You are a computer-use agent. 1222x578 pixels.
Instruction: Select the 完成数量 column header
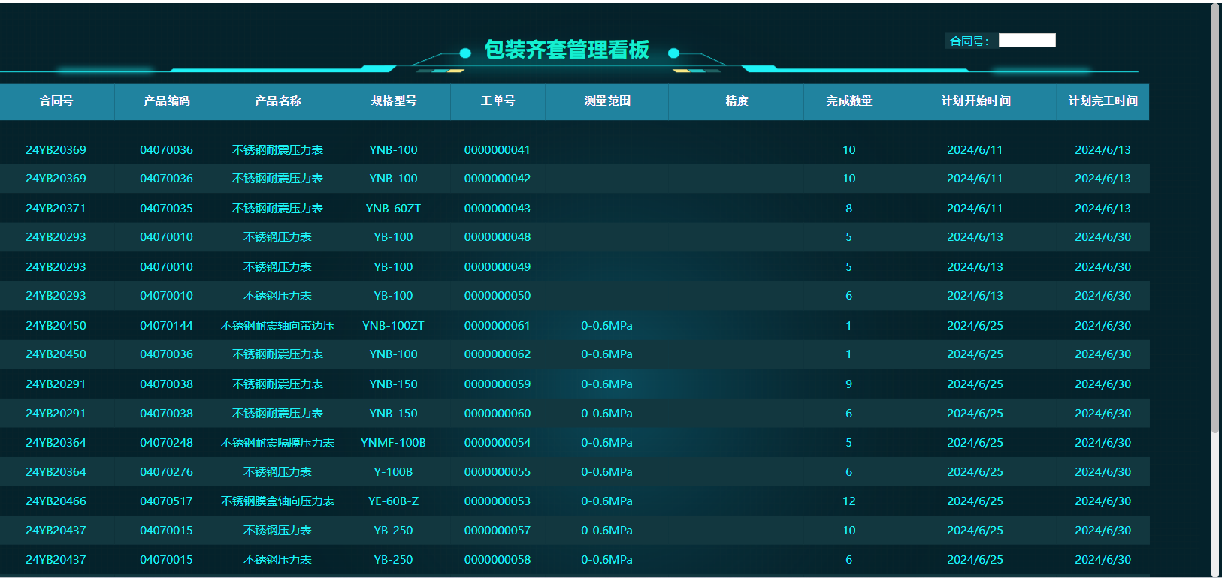point(849,101)
